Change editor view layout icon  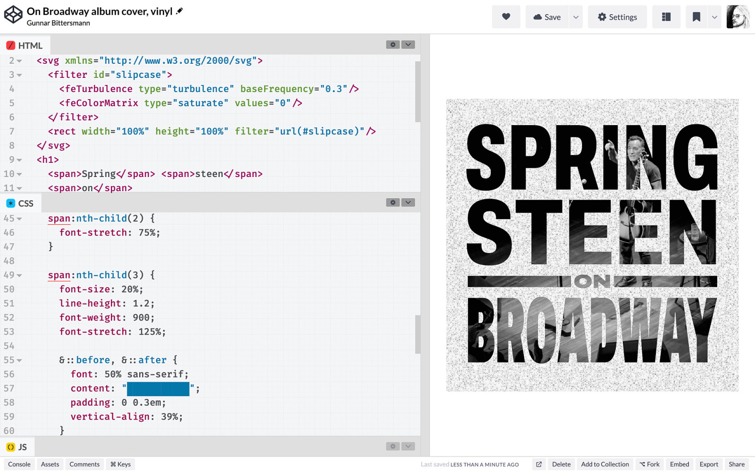pos(666,17)
